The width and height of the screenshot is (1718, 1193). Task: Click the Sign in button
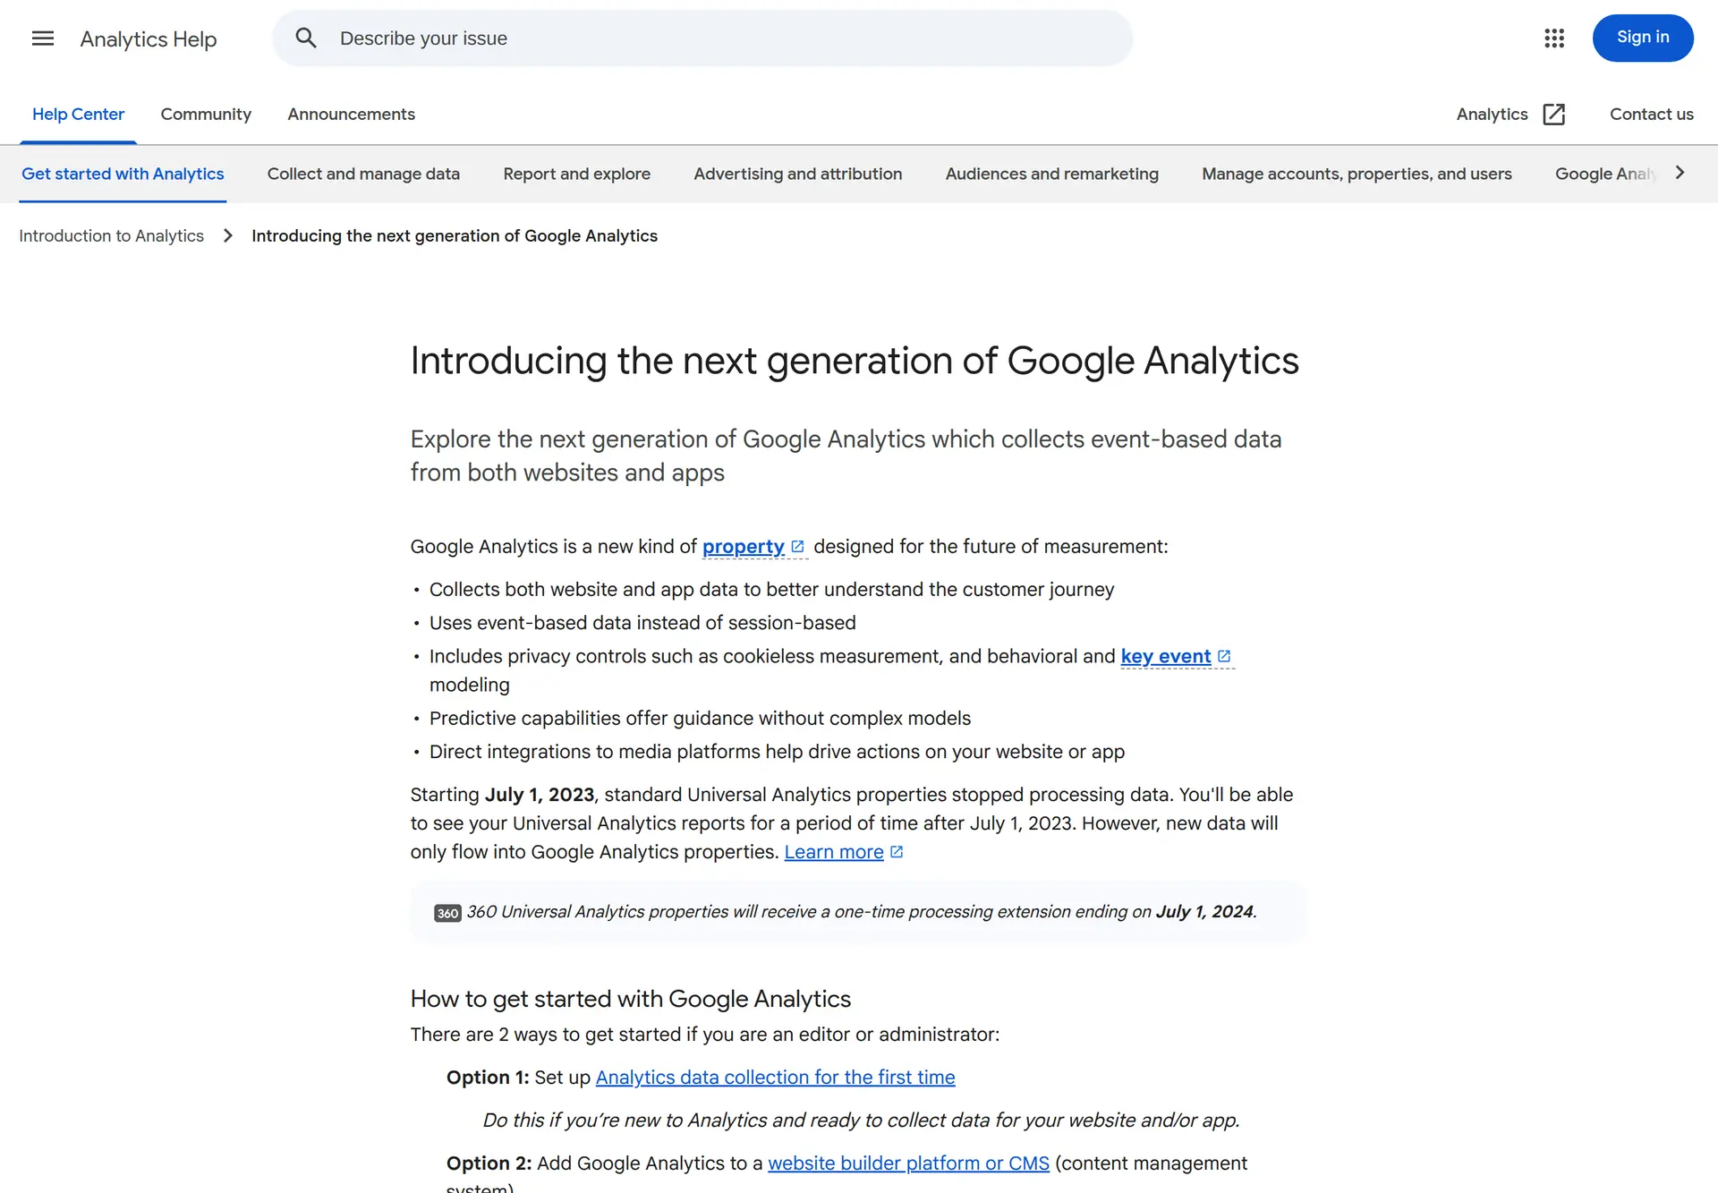[x=1643, y=38]
